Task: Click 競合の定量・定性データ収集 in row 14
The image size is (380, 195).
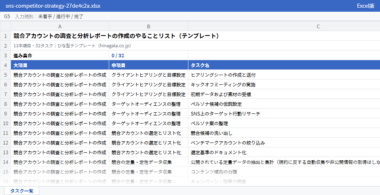Action: tap(148, 162)
